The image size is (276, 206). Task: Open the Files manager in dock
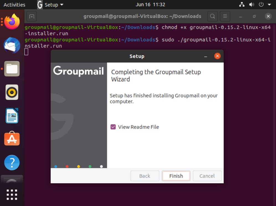tap(12, 69)
